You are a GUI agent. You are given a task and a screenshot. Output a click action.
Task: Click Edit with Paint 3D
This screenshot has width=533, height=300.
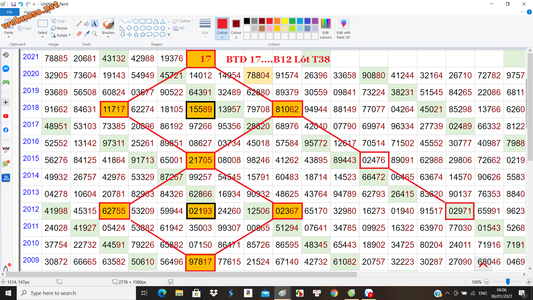343,28
